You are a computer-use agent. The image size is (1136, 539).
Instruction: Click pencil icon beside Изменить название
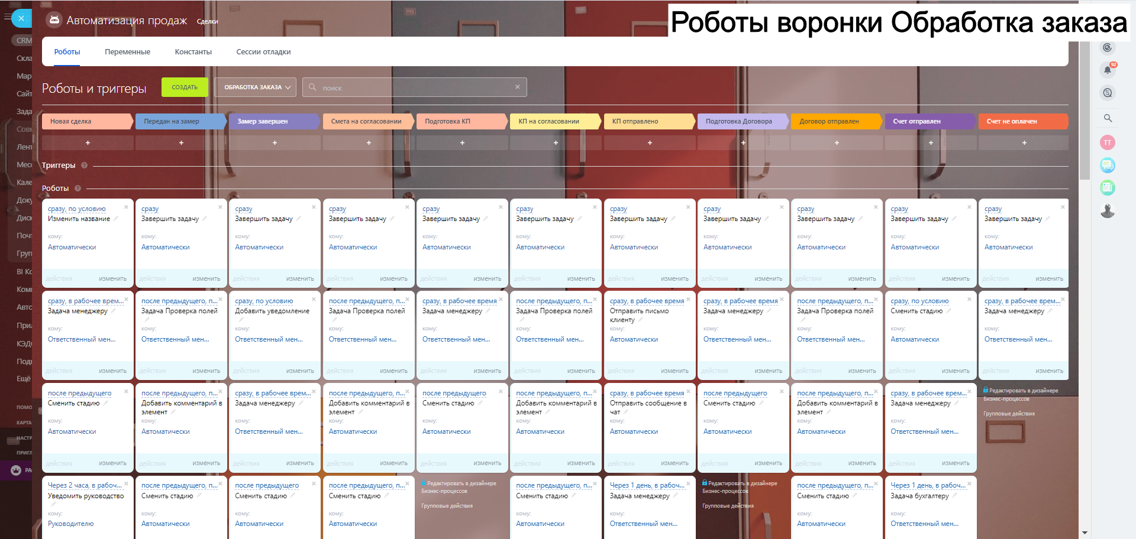[x=116, y=219]
